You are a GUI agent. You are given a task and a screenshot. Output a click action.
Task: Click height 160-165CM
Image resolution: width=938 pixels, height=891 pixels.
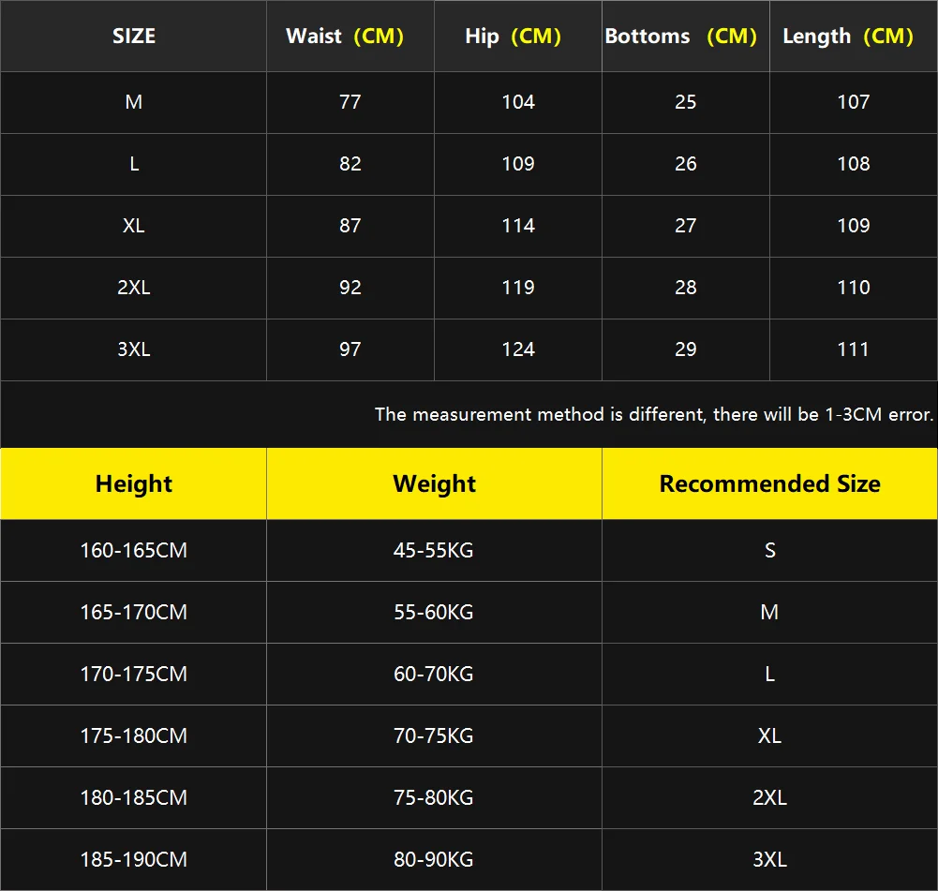[x=134, y=551]
